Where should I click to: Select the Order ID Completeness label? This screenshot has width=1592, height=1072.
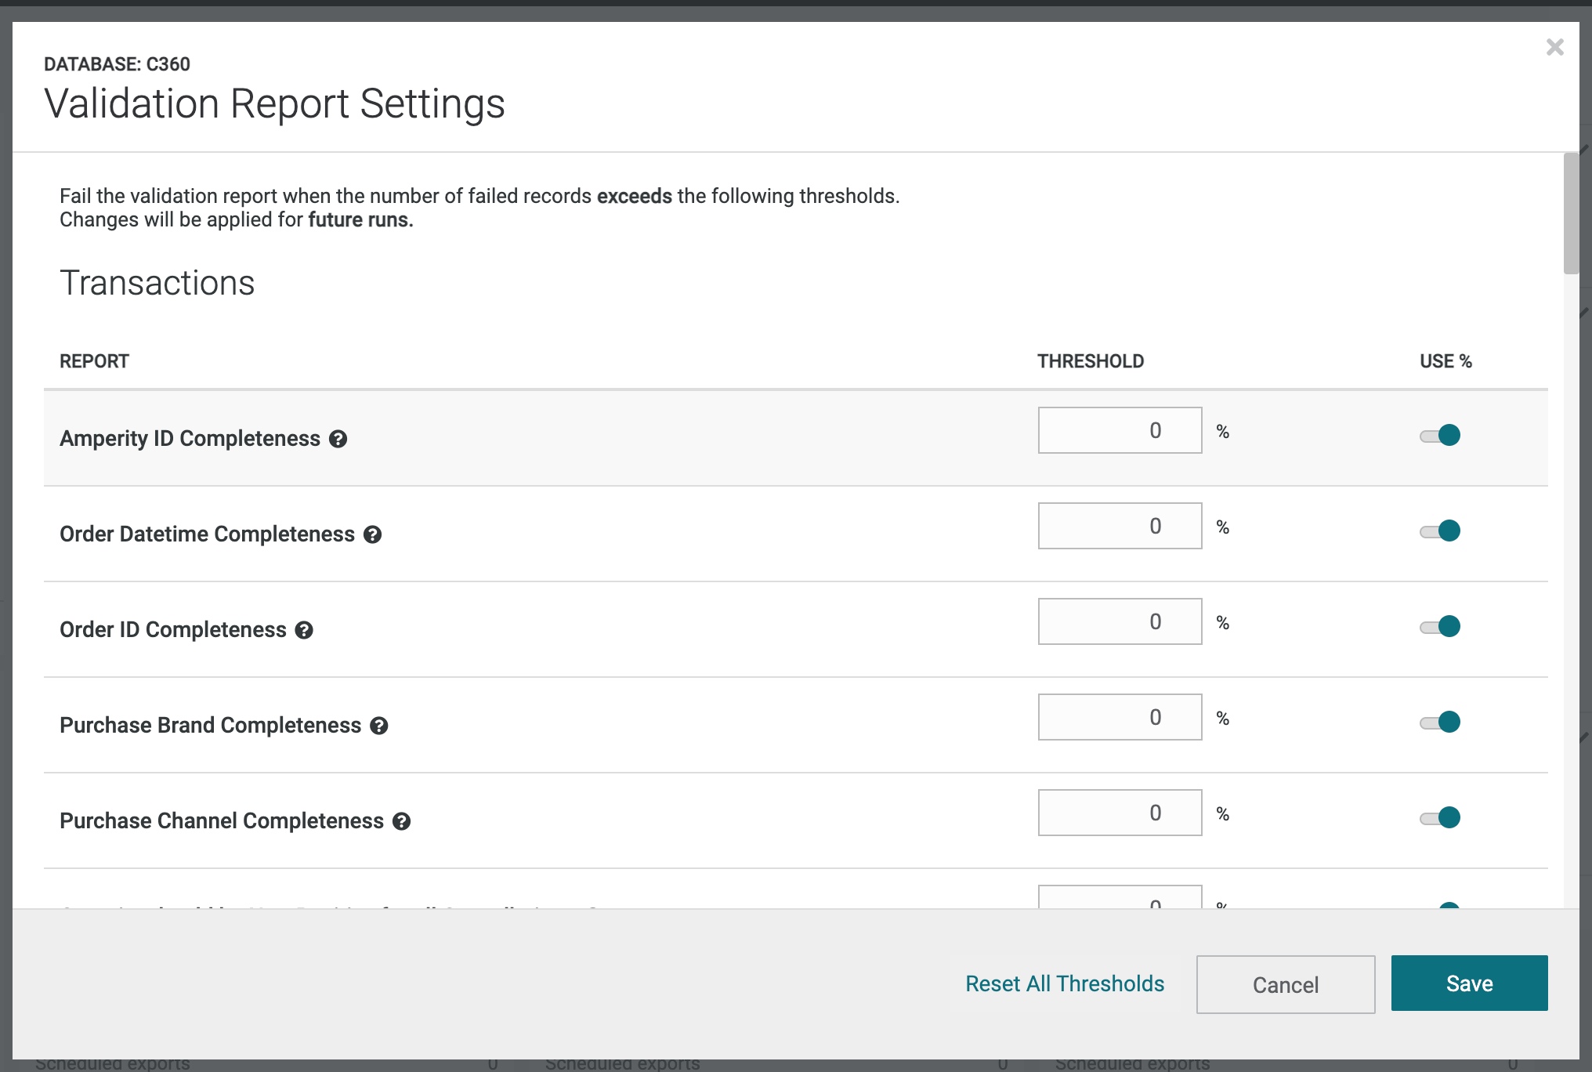point(173,630)
